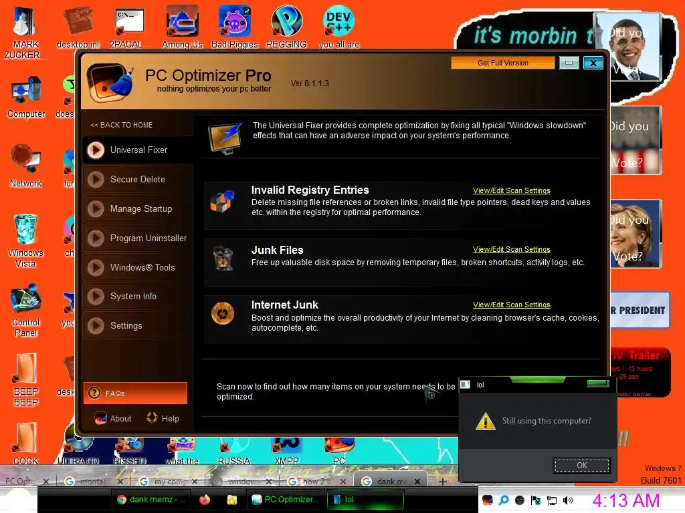Screen dimensions: 685x513
Task: Open Firefox from the taskbar
Action: click(x=205, y=500)
